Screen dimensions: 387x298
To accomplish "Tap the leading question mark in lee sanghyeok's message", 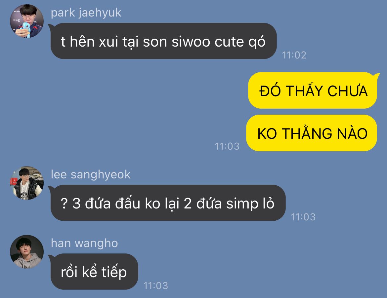I will coord(64,204).
